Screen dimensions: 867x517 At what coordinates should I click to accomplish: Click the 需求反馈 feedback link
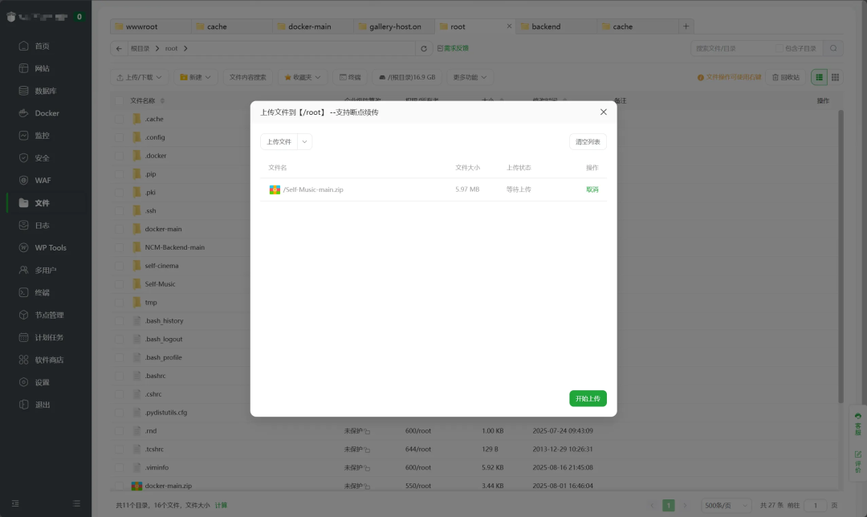pyautogui.click(x=453, y=49)
